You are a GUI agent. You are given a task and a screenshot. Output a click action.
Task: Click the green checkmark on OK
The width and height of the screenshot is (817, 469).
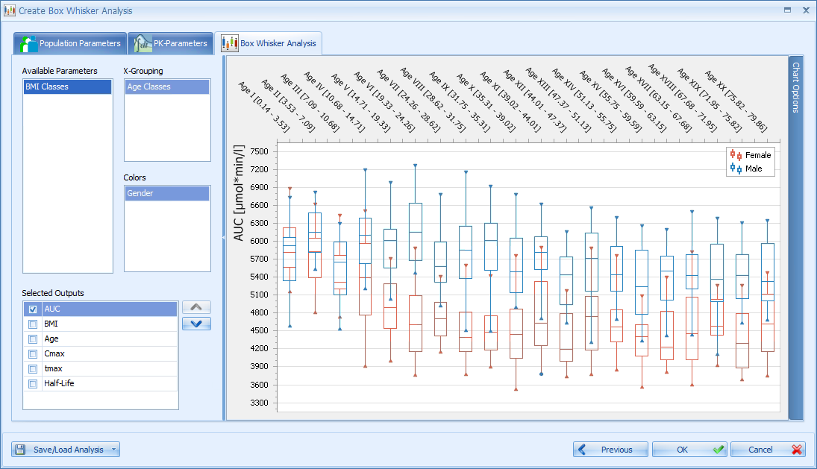point(719,450)
